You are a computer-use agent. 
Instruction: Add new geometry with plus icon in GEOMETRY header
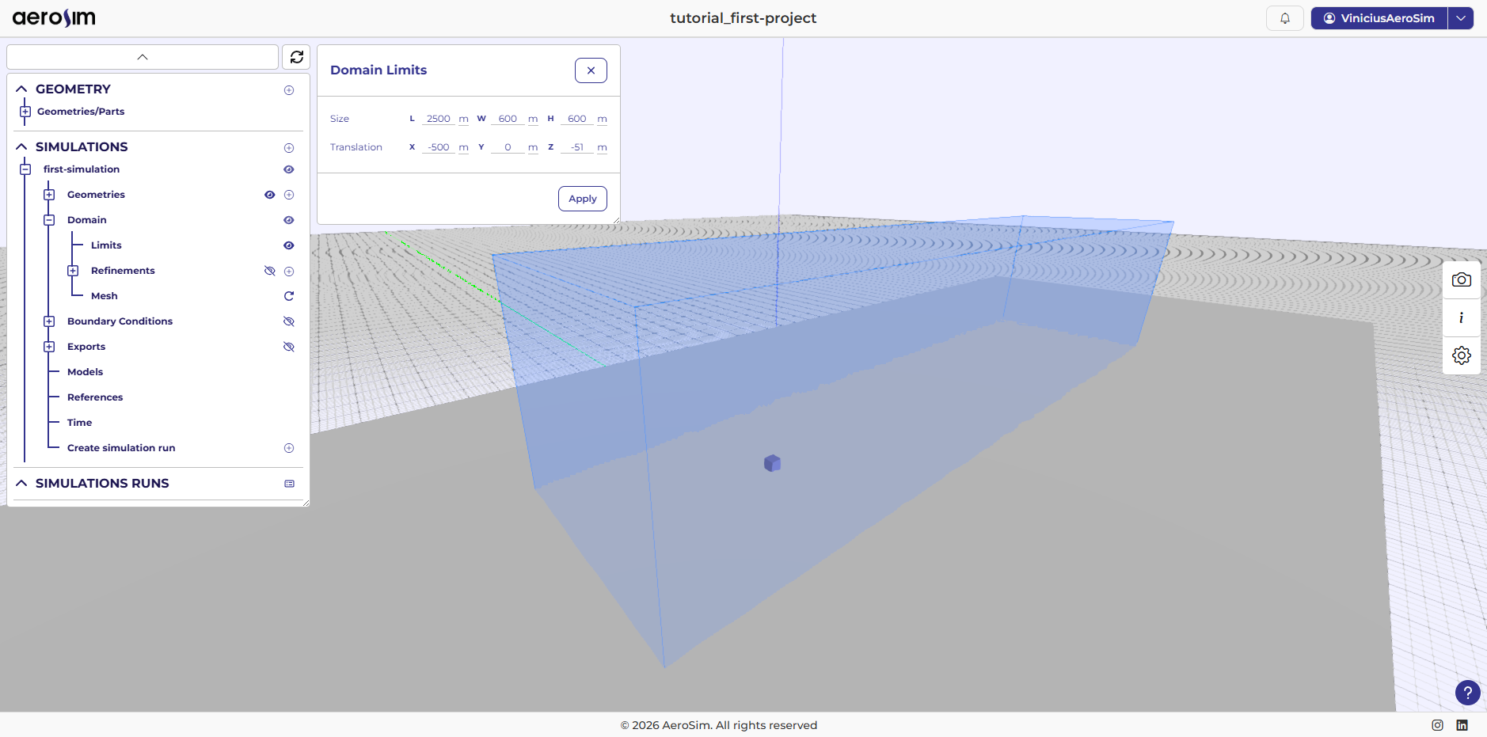[289, 90]
